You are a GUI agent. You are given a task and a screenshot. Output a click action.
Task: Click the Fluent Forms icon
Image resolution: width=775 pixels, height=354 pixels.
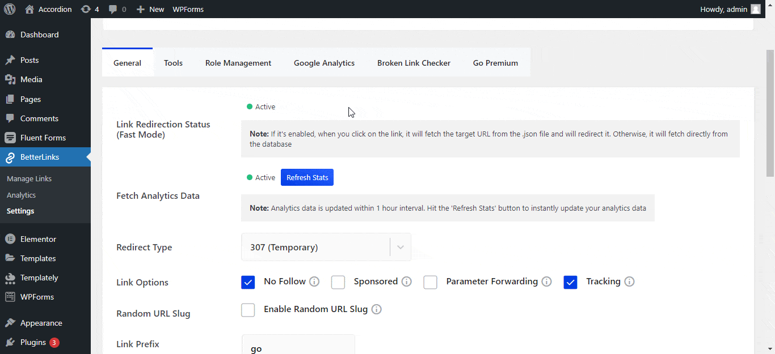point(10,138)
